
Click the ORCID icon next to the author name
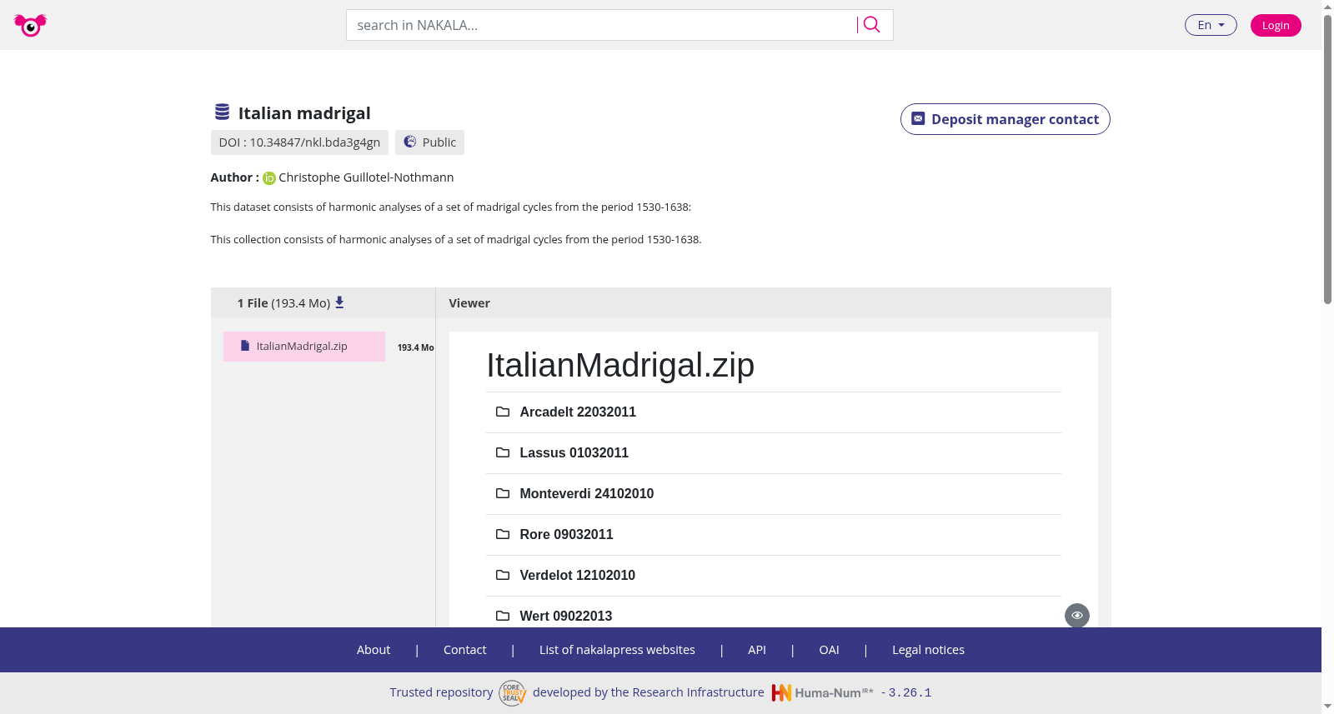tap(269, 178)
